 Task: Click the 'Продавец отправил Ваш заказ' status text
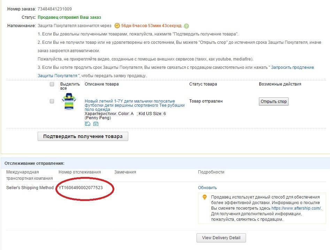69,17
